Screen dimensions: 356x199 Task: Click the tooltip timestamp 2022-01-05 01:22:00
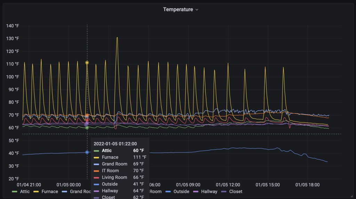(115, 144)
